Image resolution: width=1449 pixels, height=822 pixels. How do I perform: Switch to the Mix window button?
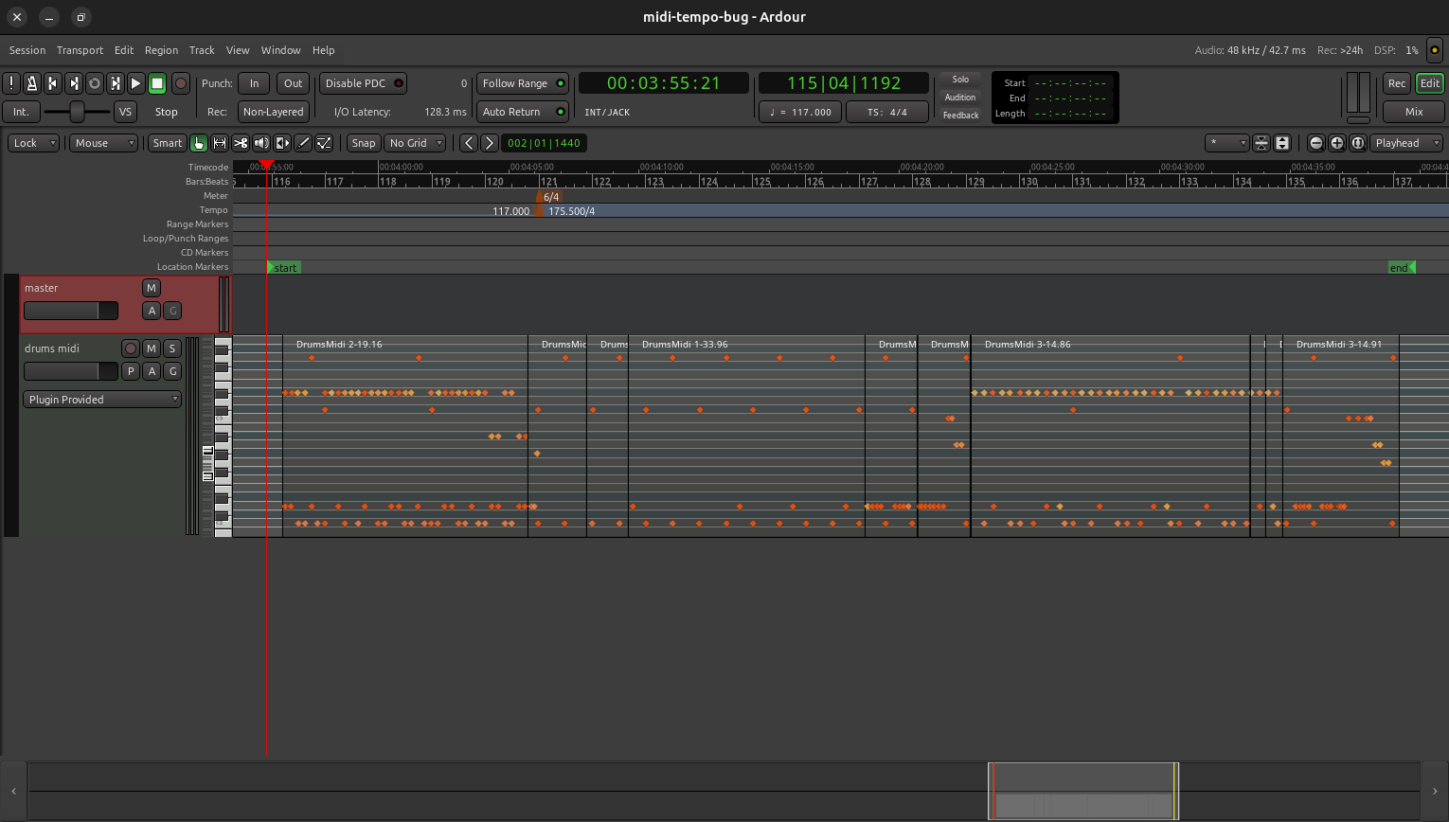point(1413,112)
